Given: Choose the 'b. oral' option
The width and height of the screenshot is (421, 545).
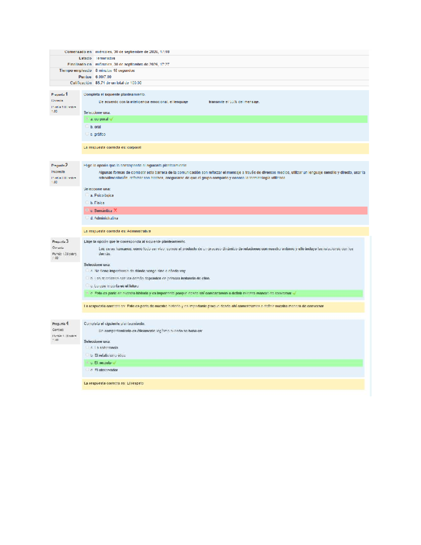Looking at the screenshot, I should [x=87, y=127].
